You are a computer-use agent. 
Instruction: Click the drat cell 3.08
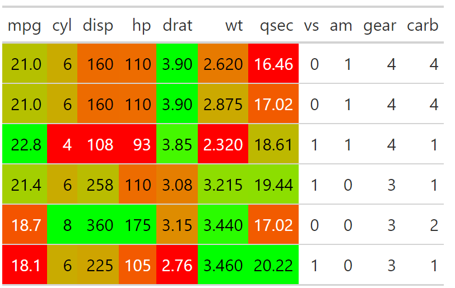click(177, 185)
